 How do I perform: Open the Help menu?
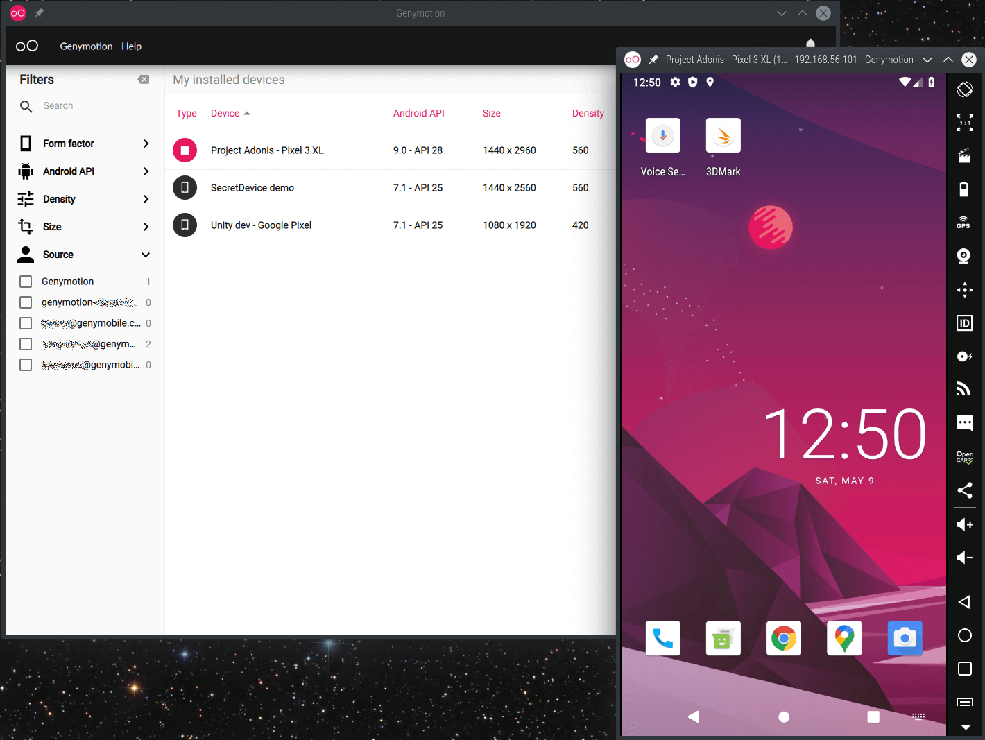coord(131,46)
